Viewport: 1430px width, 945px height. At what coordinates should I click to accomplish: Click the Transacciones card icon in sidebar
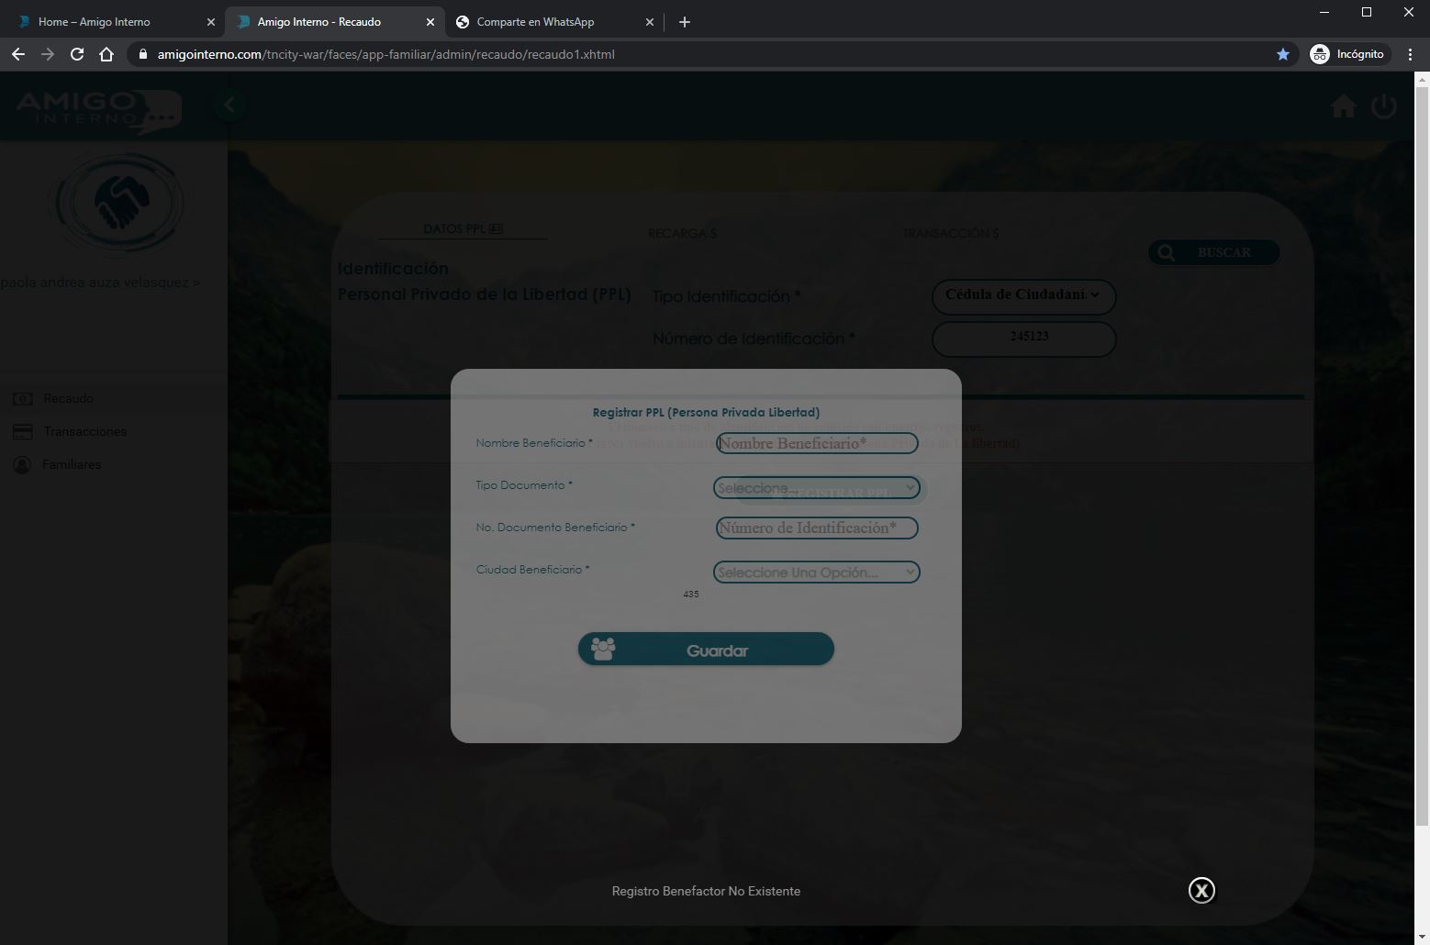[x=23, y=432]
